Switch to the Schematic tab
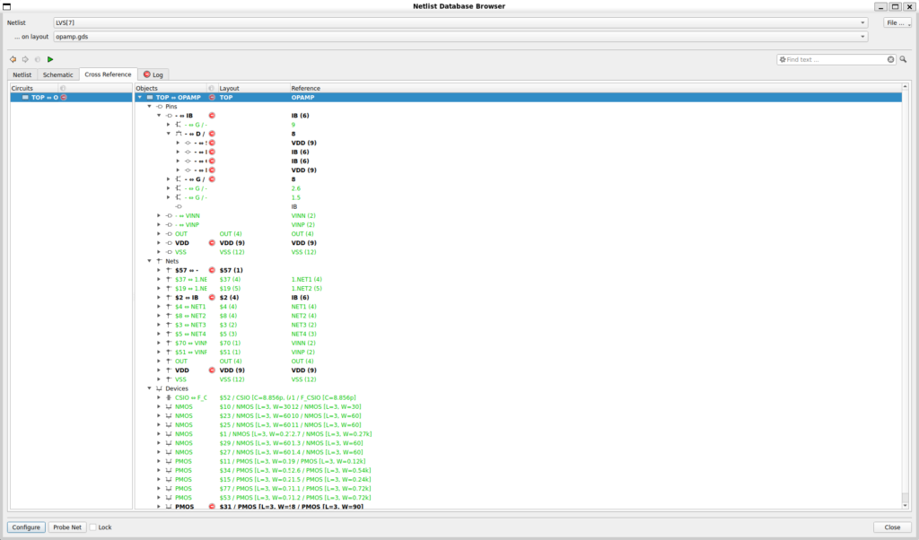Image resolution: width=919 pixels, height=540 pixels. pos(58,74)
